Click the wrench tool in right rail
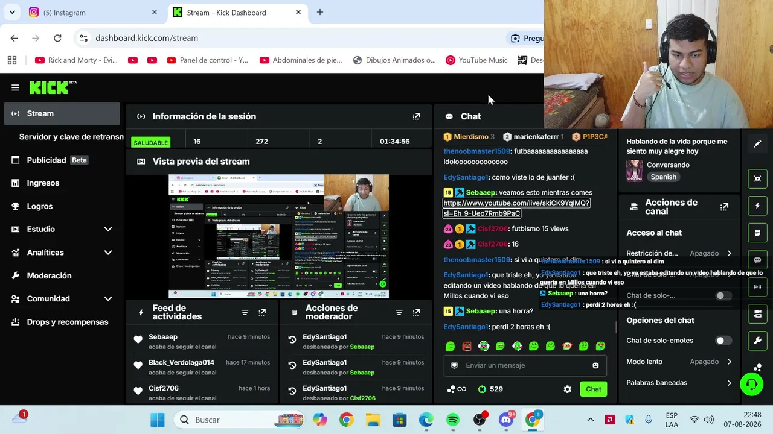The width and height of the screenshot is (773, 434). (757, 341)
